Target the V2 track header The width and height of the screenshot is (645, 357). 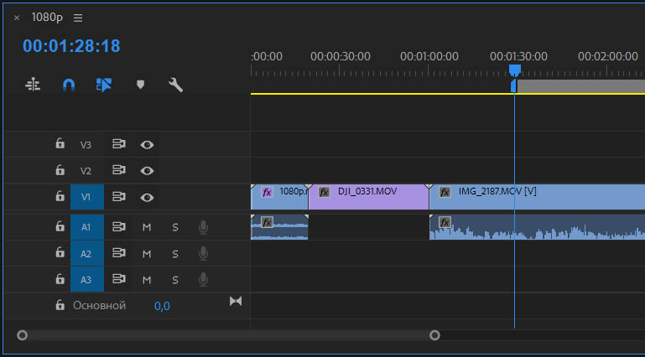click(86, 171)
